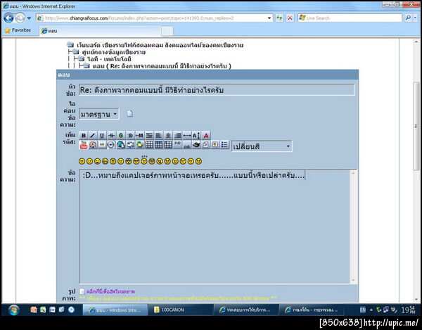Open the recent pages arrow beside Forward
This screenshot has width=422, height=330.
coord(29,18)
